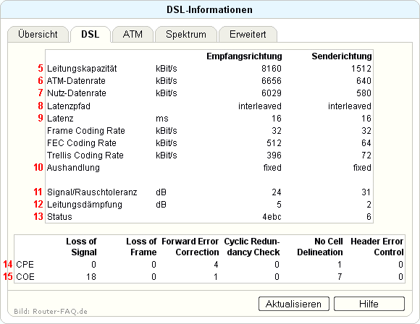Click the Empfangsrichtung column header
The height and width of the screenshot is (324, 420).
coord(244,56)
